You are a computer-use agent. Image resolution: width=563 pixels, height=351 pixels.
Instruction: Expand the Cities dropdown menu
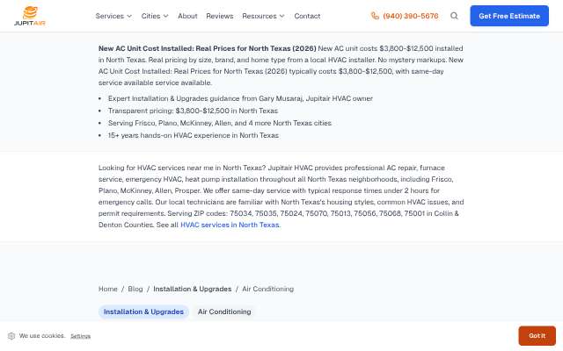155,16
